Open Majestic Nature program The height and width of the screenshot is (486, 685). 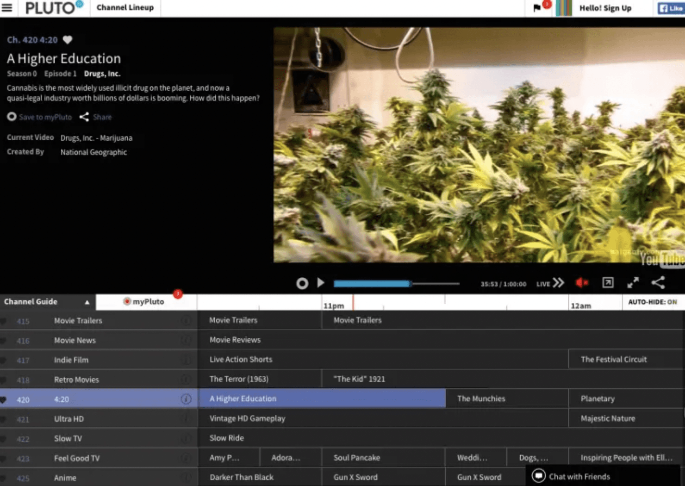627,418
